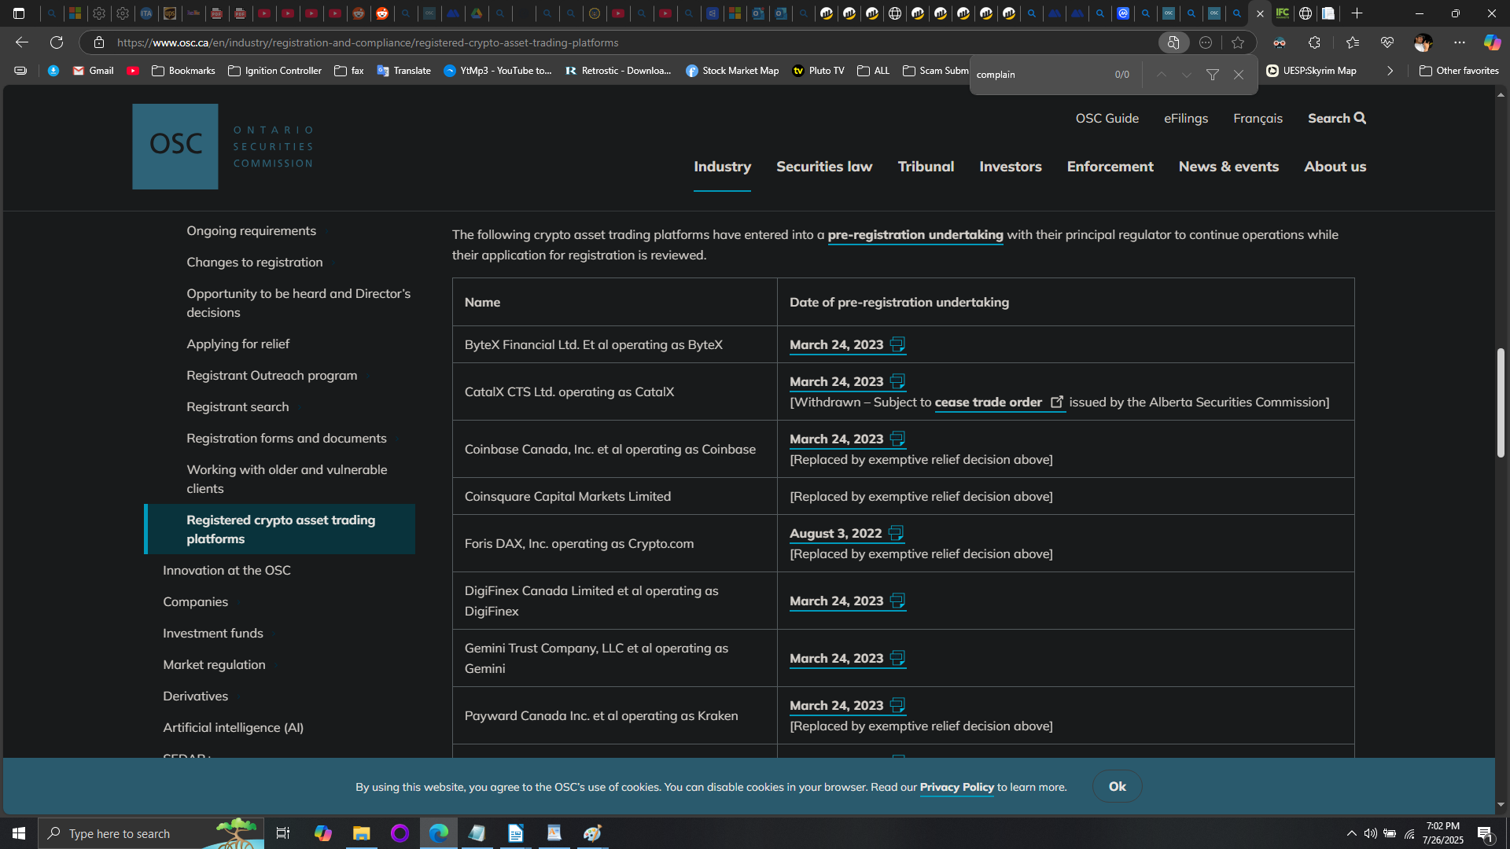Show more favorites with the overflow chevron
The width and height of the screenshot is (1510, 849).
coord(1390,71)
